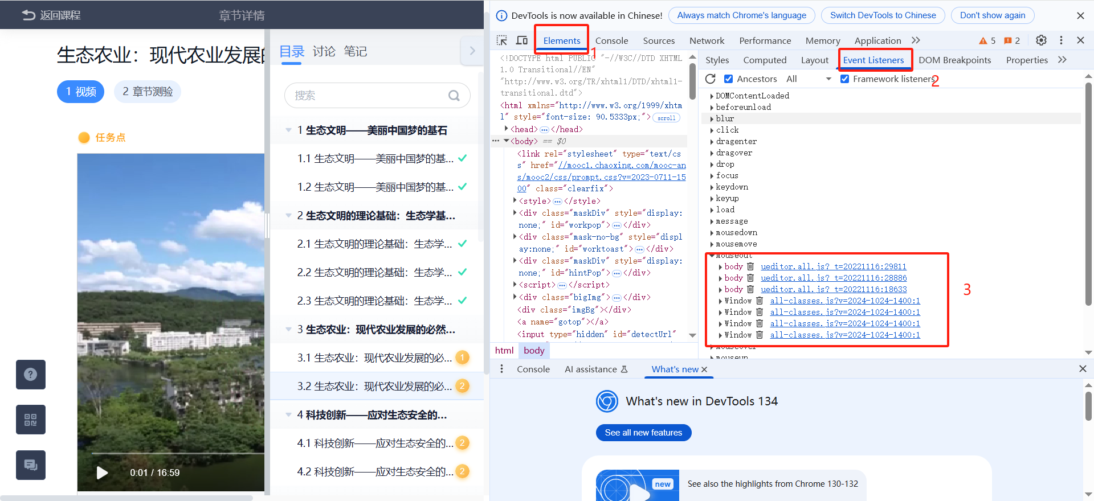Select 2 章节测验 button
This screenshot has height=501, width=1094.
point(148,92)
